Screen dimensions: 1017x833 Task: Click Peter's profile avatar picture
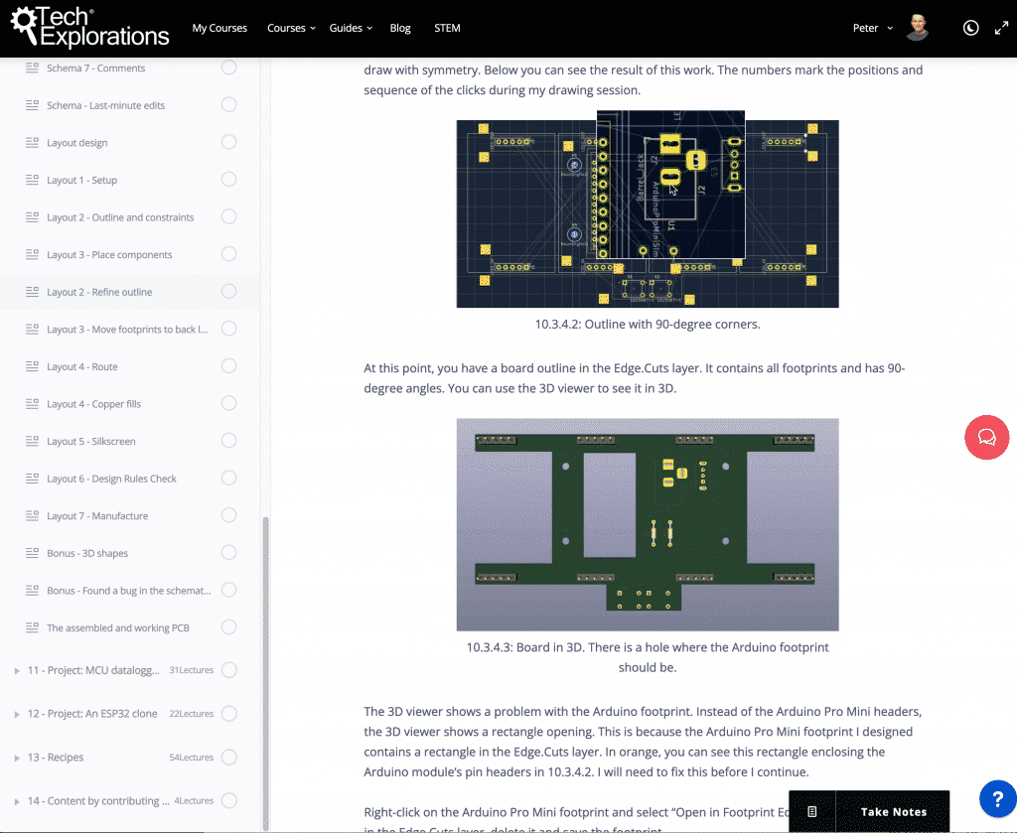(917, 28)
